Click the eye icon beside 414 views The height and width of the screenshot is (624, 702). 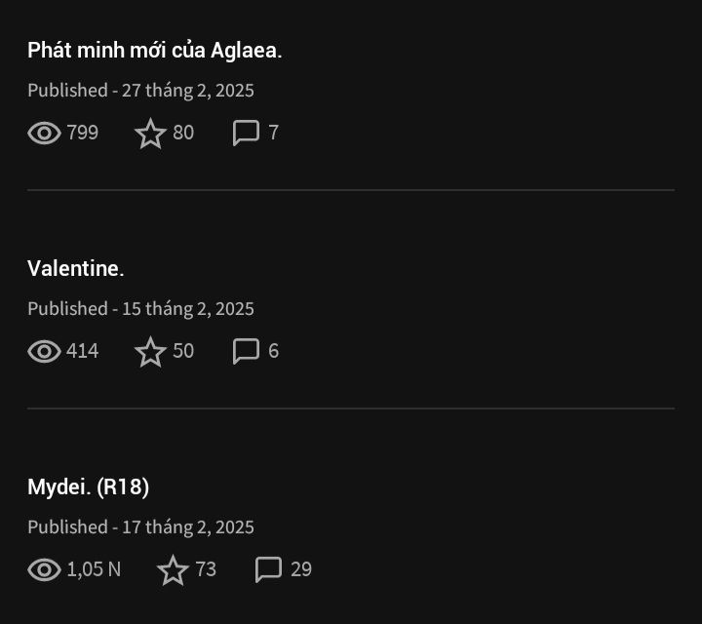point(44,351)
